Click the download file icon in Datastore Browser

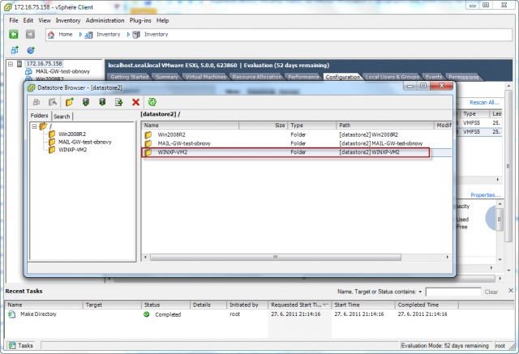coord(102,102)
